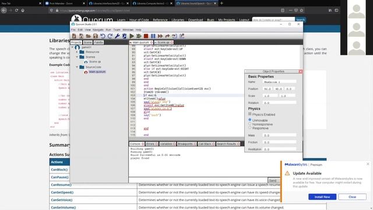Screen dimensions: 373x210
Task: Switch to the Variables tab
Action: click(167, 144)
